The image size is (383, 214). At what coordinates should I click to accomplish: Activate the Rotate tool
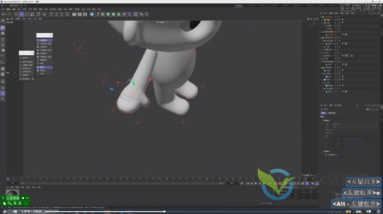(27, 14)
